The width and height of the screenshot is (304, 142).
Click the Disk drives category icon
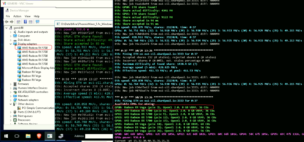[15, 40]
